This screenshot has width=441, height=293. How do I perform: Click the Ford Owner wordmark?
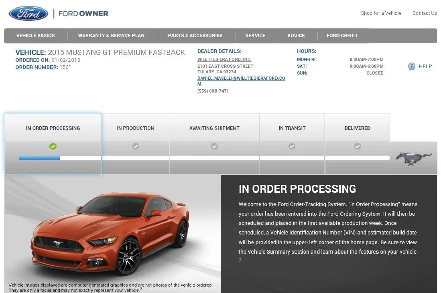click(83, 14)
